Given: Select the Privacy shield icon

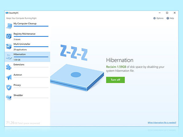Looking at the screenshot, I should (9, 87).
